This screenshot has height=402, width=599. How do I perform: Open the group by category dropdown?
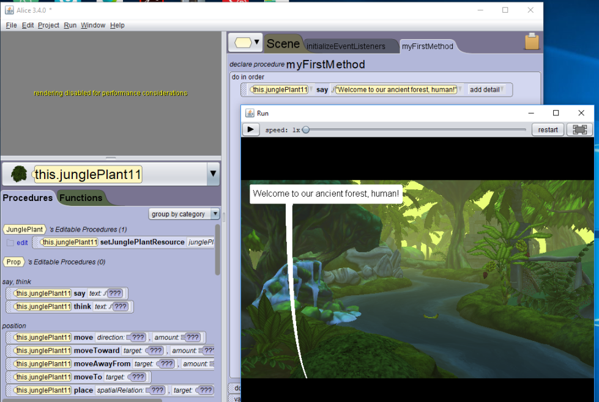(184, 214)
